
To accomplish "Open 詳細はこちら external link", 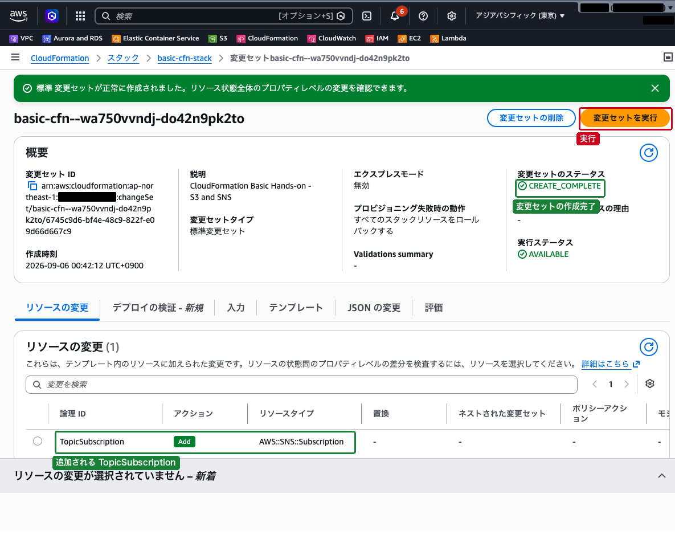I will coord(611,364).
